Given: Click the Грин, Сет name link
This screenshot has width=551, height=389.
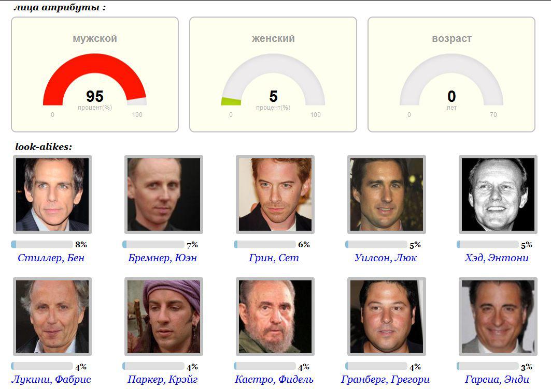Looking at the screenshot, I should (274, 258).
